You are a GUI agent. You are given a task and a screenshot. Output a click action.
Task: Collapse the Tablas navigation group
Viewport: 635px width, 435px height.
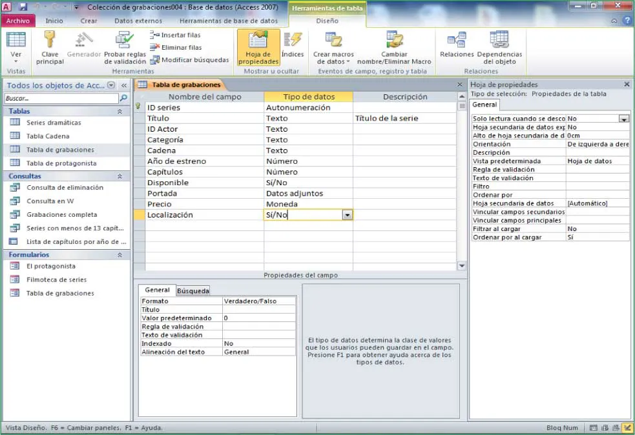(x=120, y=112)
